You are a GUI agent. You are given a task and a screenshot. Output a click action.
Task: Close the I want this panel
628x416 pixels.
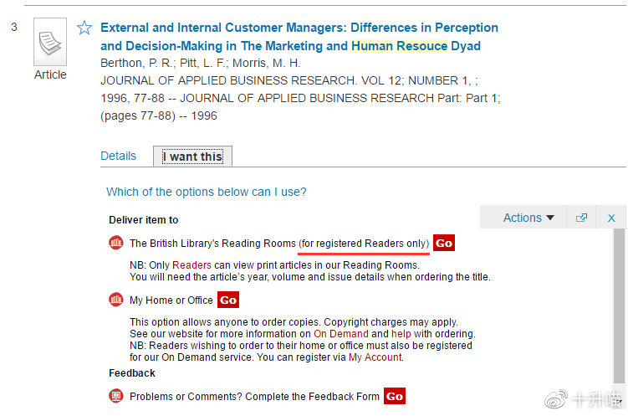click(611, 218)
